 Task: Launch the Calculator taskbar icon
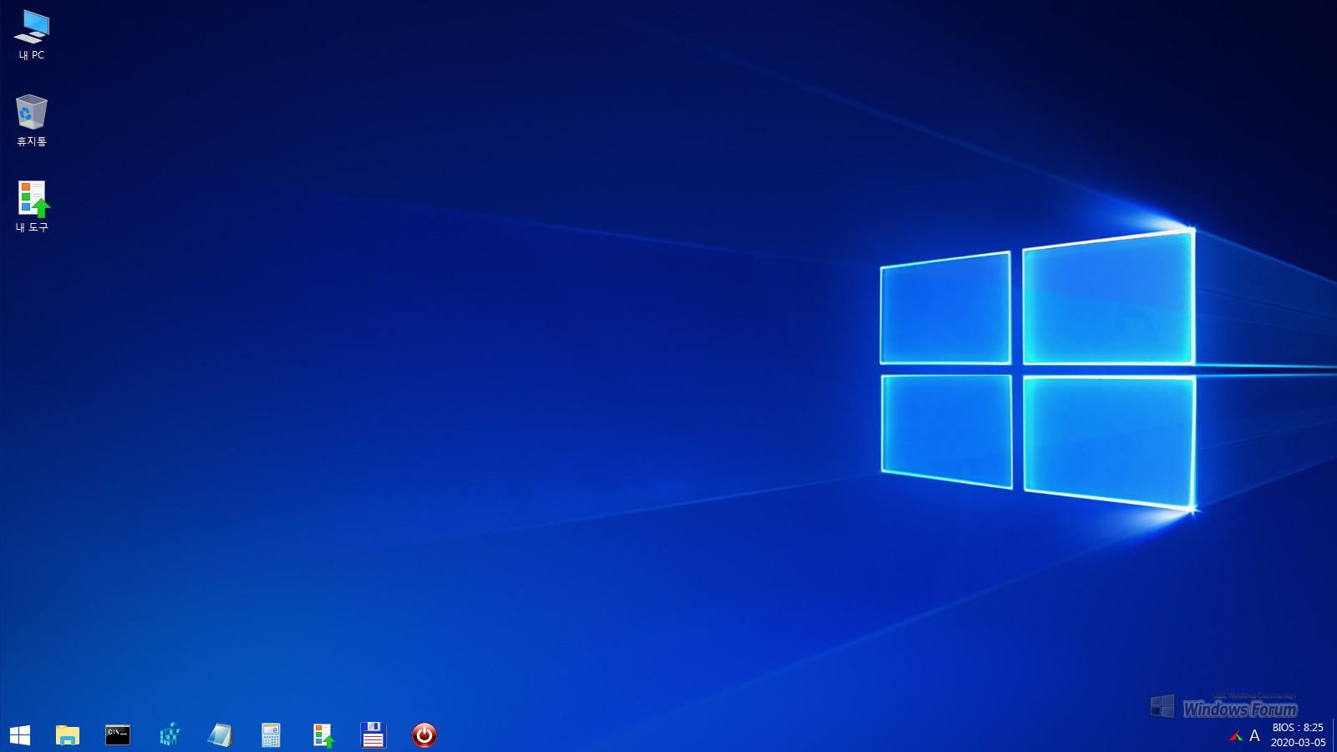(x=271, y=735)
